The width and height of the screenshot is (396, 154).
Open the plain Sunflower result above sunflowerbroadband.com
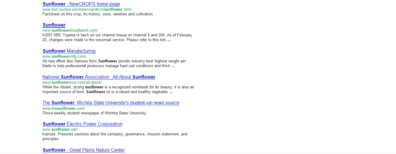point(54,25)
